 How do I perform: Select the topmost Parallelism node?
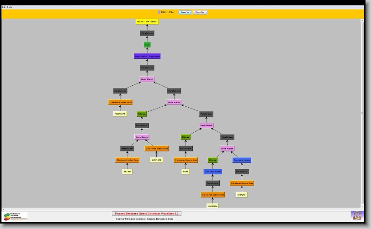click(x=147, y=33)
